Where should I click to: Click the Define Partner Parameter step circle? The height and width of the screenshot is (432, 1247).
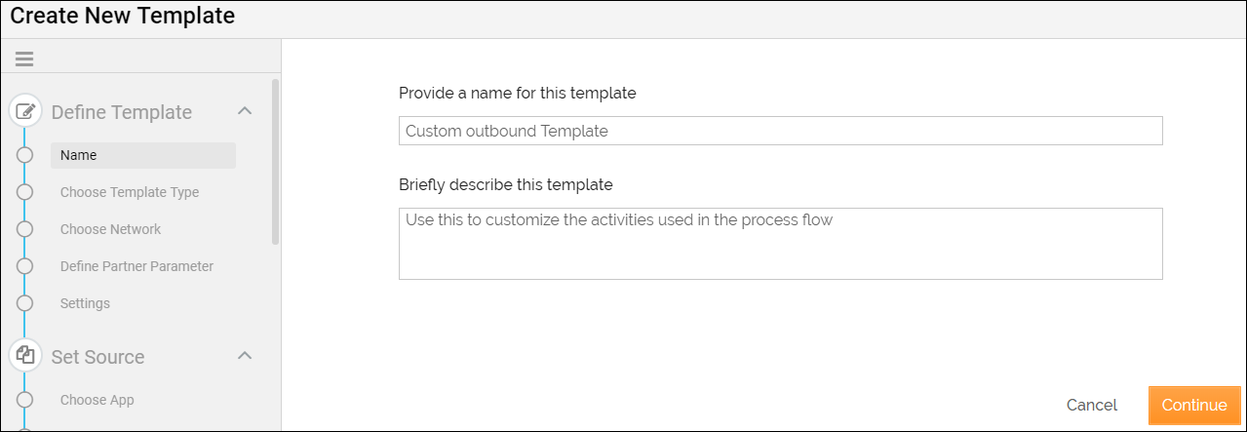click(25, 266)
